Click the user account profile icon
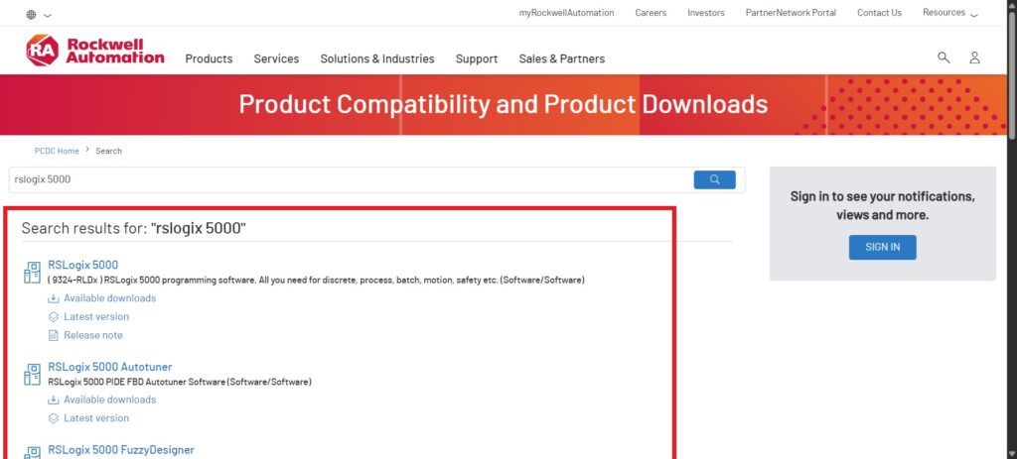The image size is (1017, 459). click(974, 57)
